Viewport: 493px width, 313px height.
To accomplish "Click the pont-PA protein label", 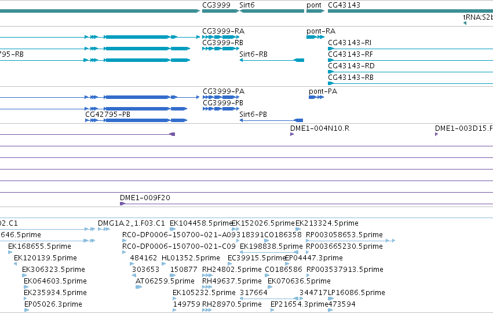I will point(323,91).
